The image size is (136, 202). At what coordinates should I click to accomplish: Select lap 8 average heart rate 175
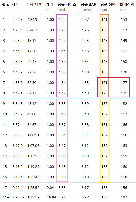[104, 93]
